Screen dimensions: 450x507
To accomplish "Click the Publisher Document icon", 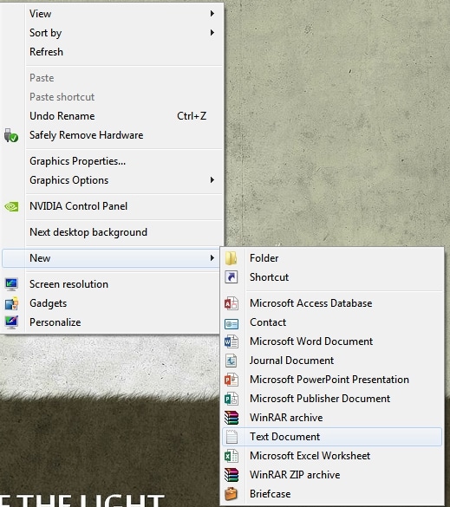I will (232, 399).
